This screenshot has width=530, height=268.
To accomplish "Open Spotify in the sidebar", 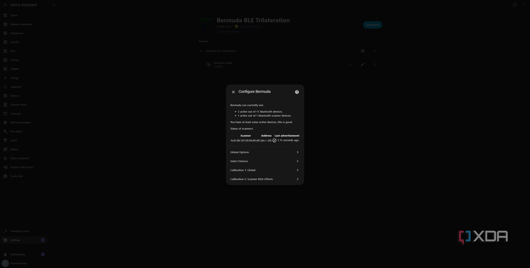I will 23,42.
